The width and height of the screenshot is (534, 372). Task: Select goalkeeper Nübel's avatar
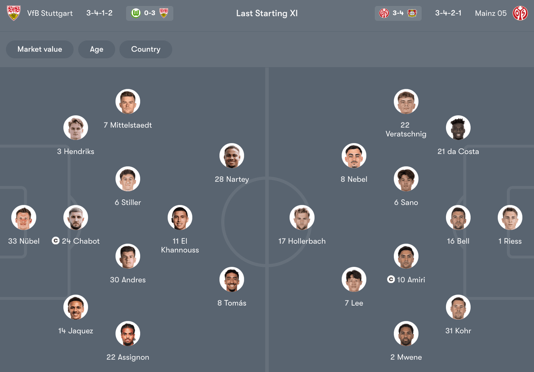click(23, 218)
